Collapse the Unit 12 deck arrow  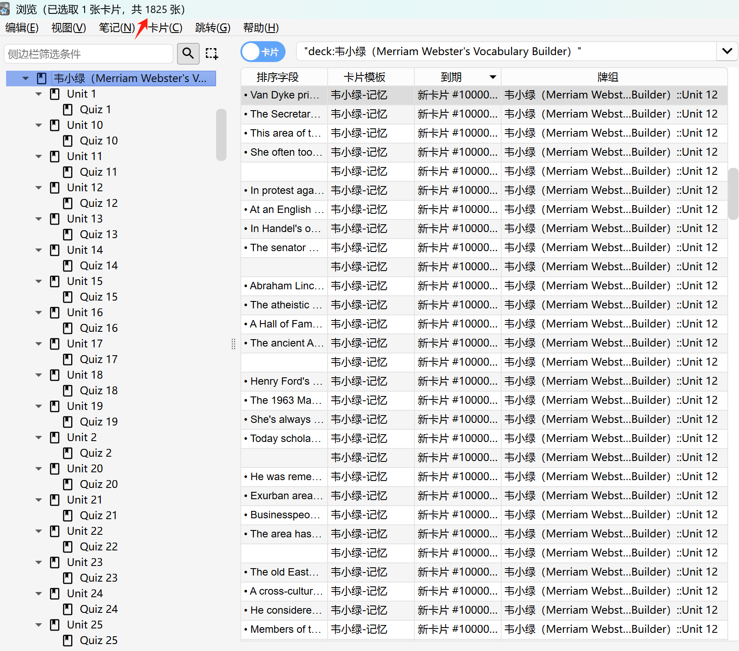[39, 188]
